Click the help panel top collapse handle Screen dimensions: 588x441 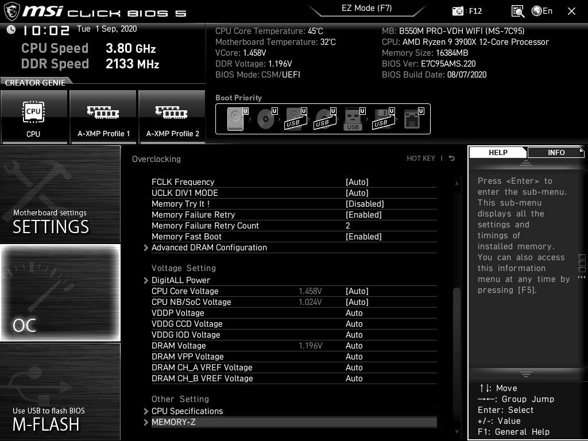pos(526,163)
